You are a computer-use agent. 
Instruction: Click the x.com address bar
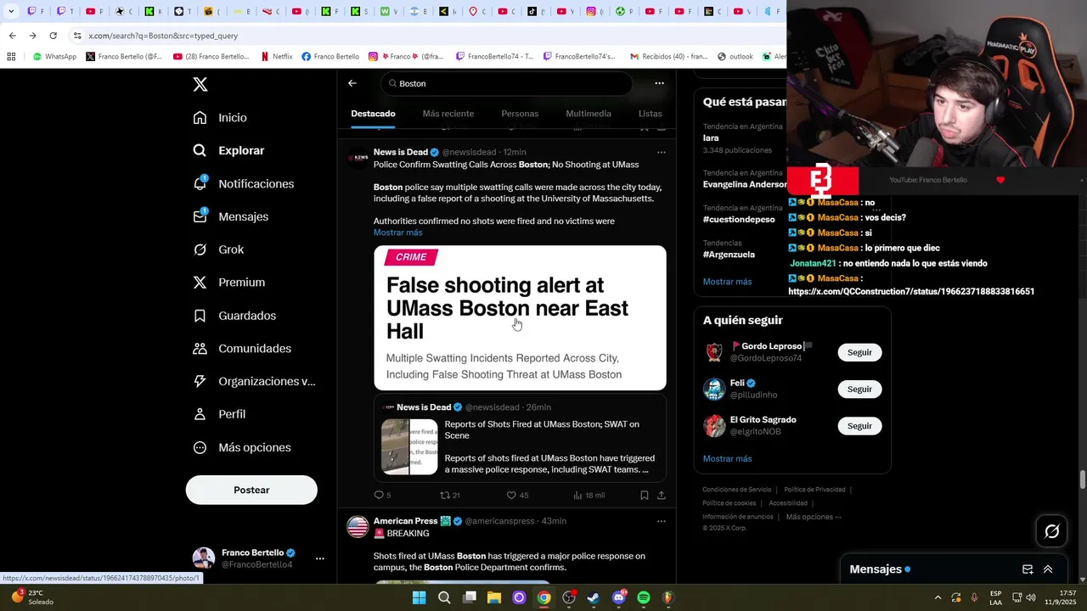click(x=425, y=36)
